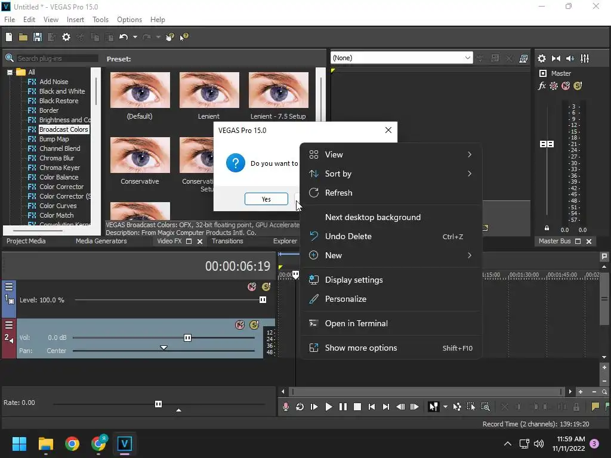
Task: Collapse the All plug-ins tree folder
Action: (x=10, y=72)
